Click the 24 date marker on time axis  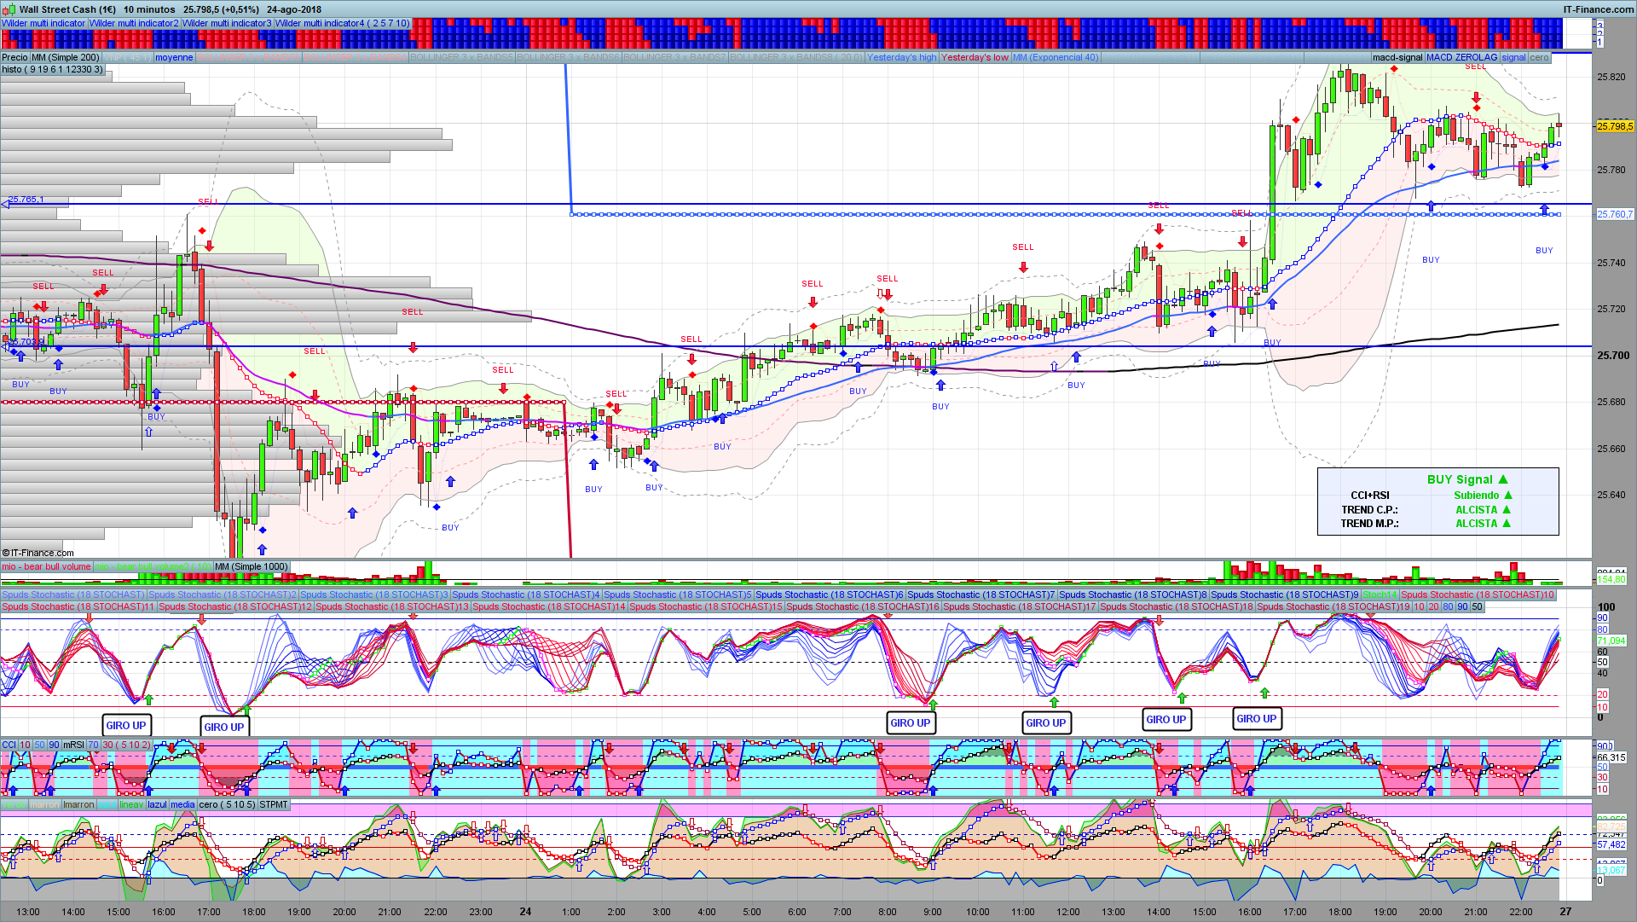[x=525, y=911]
